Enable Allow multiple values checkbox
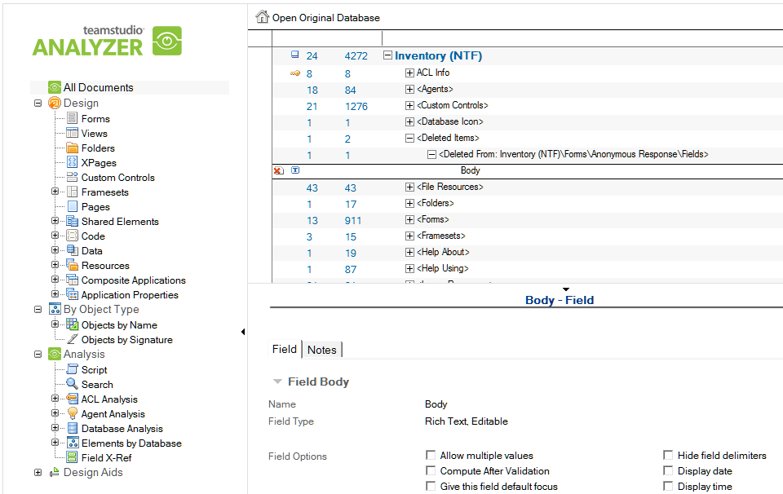 431,455
